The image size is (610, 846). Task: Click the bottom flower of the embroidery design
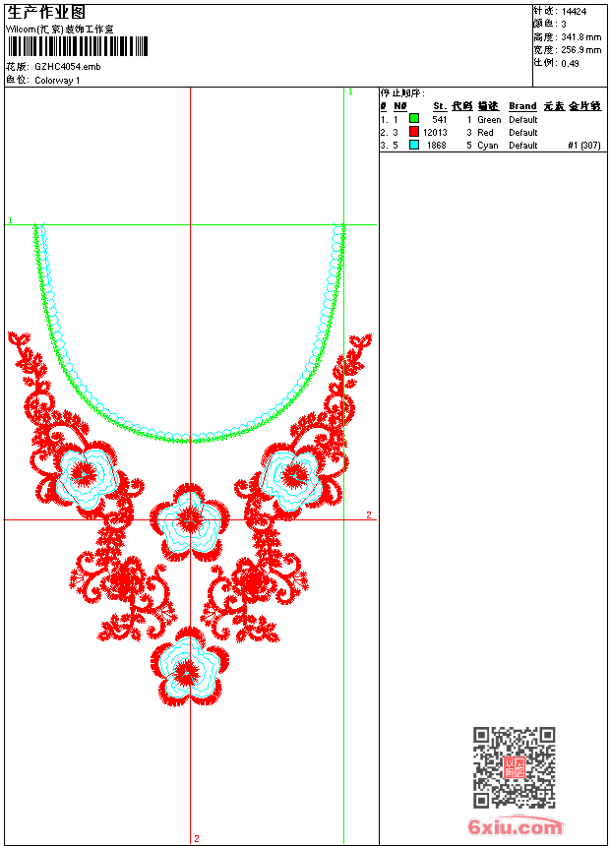189,666
